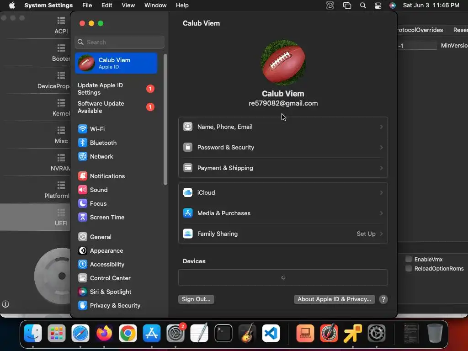Open Launchpad from the Dock
The height and width of the screenshot is (351, 468).
pyautogui.click(x=56, y=333)
